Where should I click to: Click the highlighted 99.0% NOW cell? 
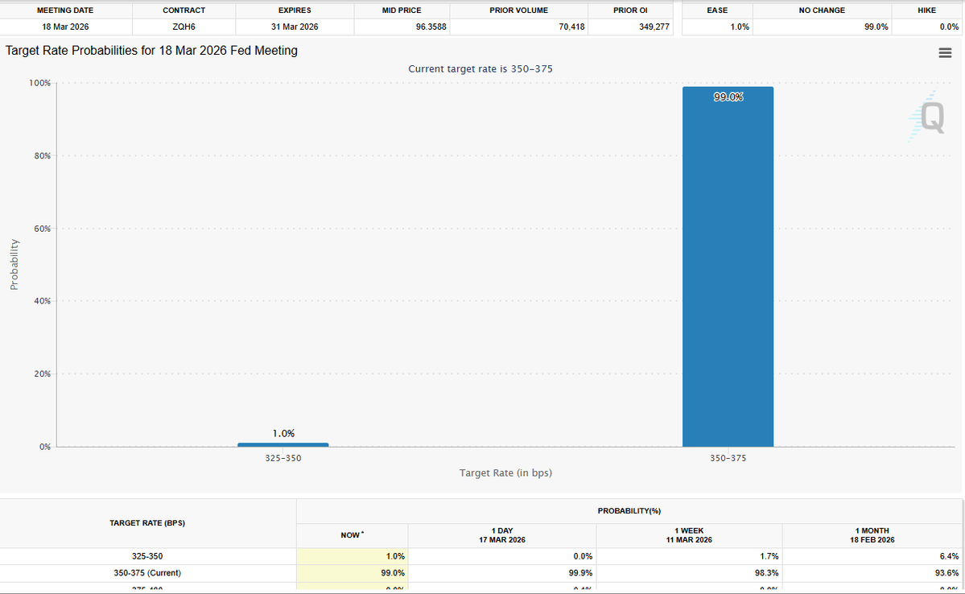352,573
